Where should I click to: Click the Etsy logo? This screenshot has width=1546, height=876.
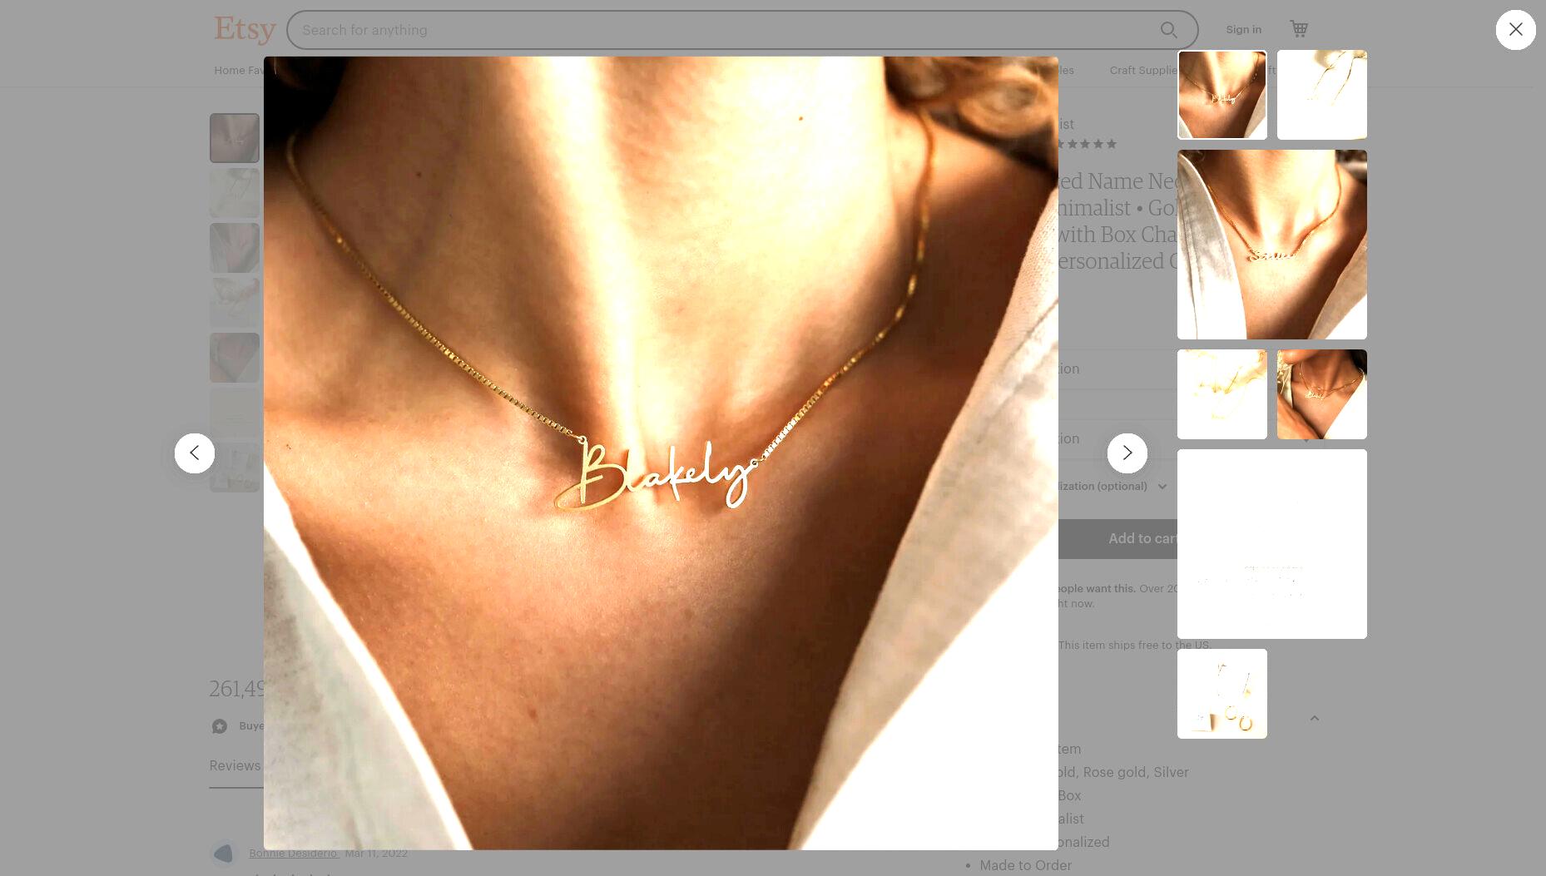pos(245,29)
